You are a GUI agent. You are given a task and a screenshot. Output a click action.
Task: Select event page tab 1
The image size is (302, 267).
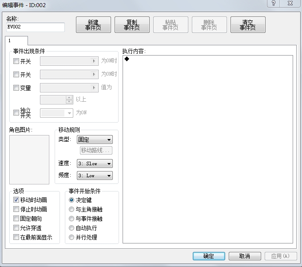16,40
